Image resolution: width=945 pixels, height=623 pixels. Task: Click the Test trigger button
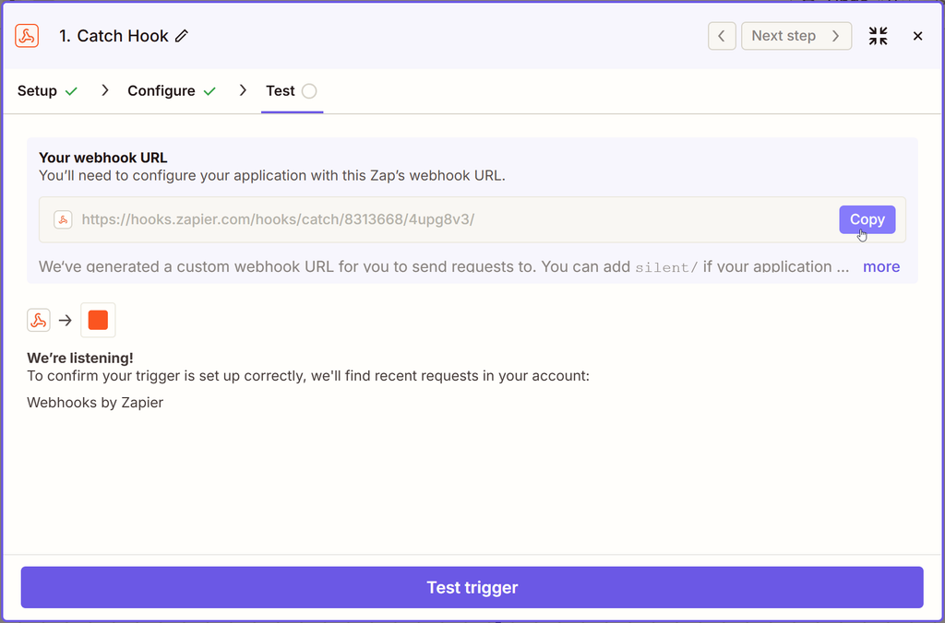pos(472,587)
